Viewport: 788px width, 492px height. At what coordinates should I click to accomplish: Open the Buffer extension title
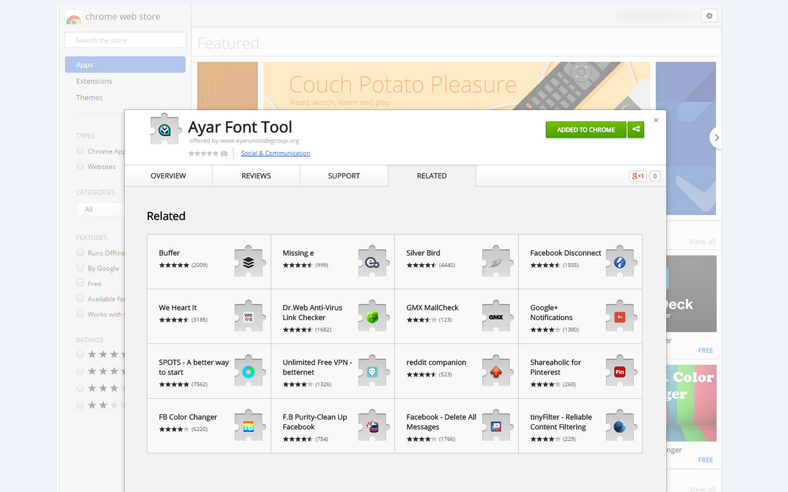coord(169,253)
